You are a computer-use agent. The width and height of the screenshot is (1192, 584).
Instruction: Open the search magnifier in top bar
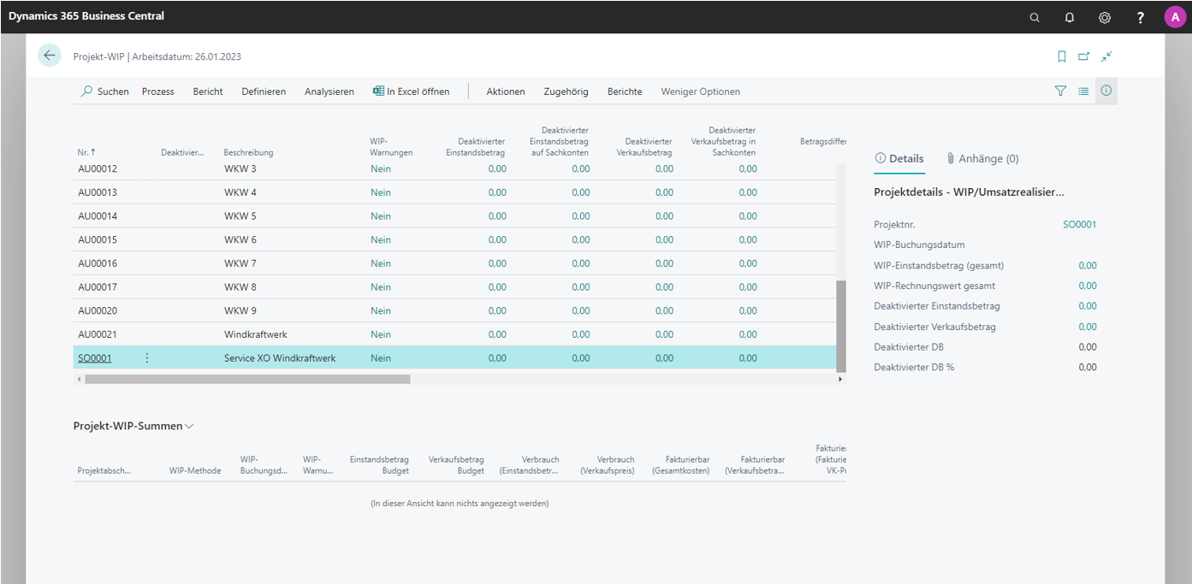coord(1035,17)
